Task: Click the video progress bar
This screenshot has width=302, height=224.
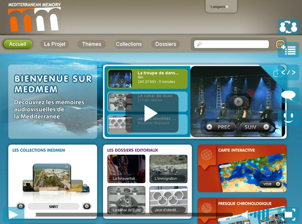Action: [x=134, y=215]
